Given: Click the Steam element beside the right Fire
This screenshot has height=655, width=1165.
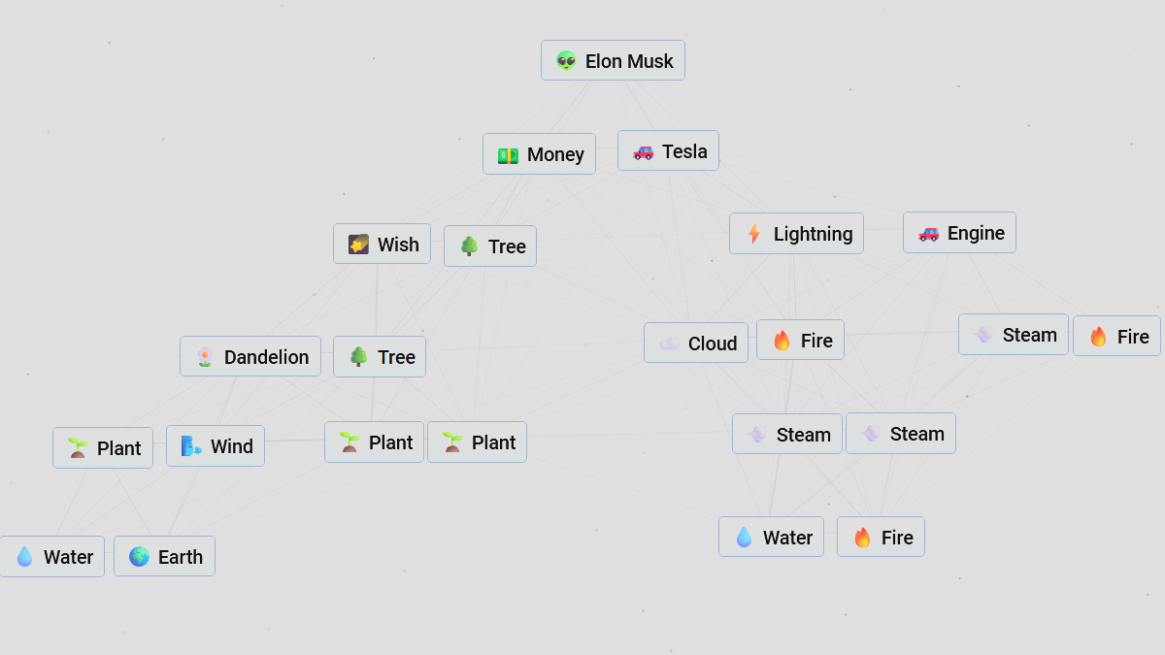Looking at the screenshot, I should click(x=1014, y=334).
